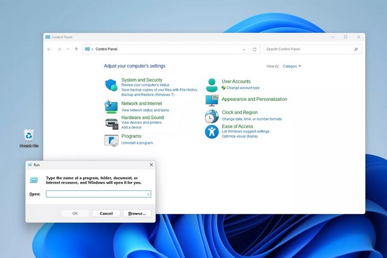Viewport: 387px width, 258px height.
Task: Minimize the Control Panel window
Action: coord(333,37)
